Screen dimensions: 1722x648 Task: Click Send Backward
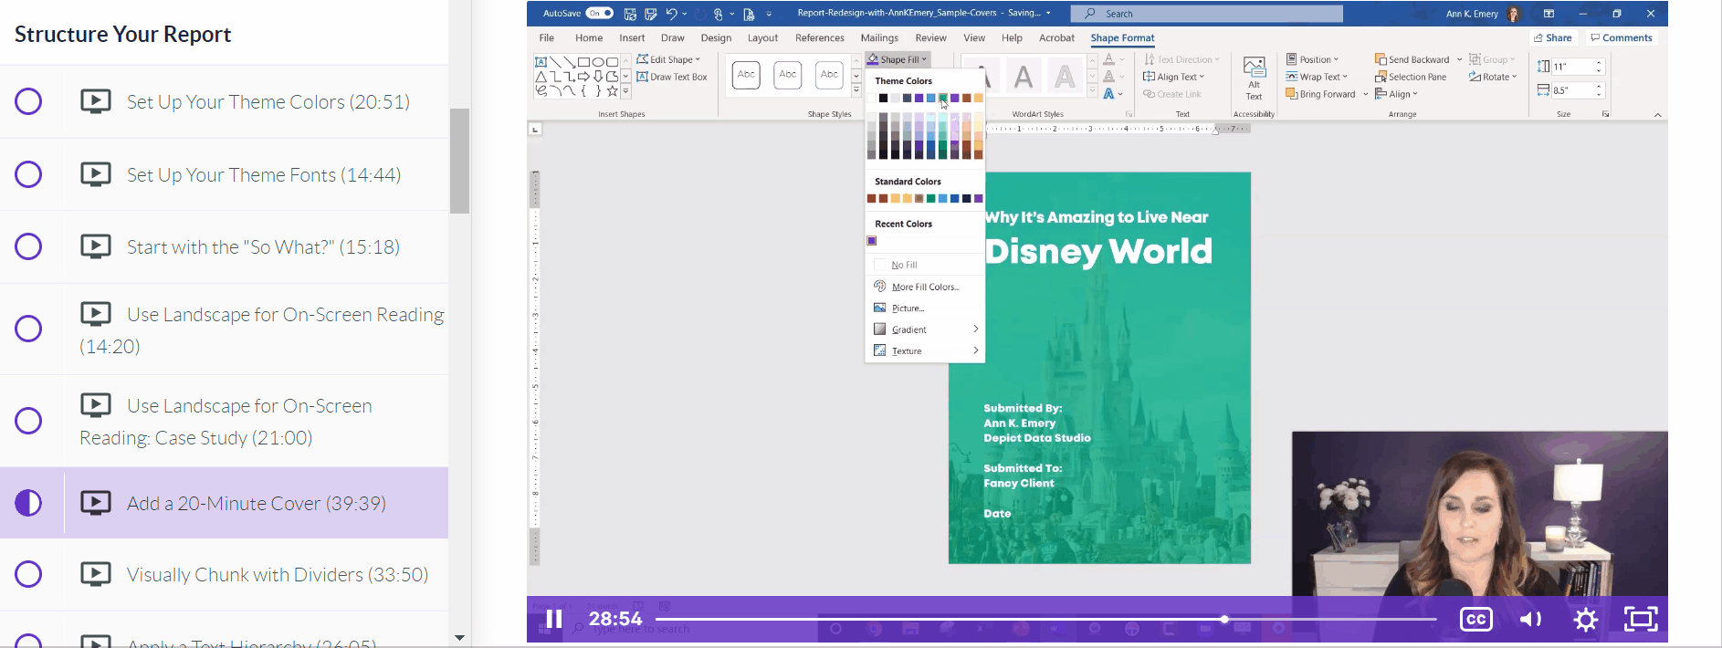click(x=1412, y=59)
